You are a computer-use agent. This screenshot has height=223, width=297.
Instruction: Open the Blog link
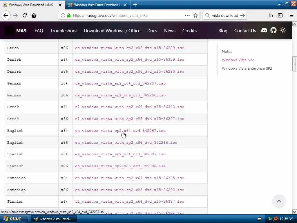pos(223,30)
